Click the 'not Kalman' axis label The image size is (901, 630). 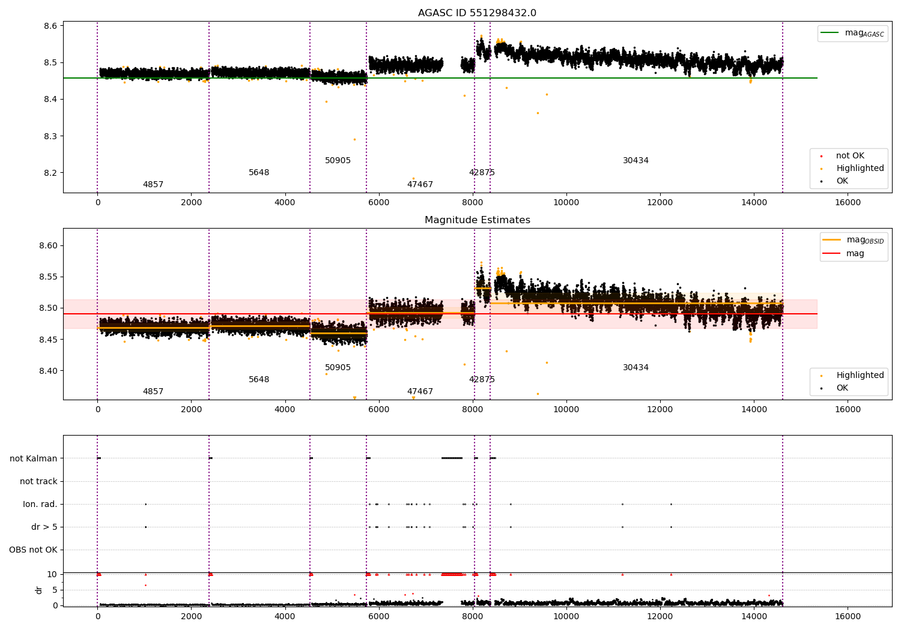[x=34, y=459]
